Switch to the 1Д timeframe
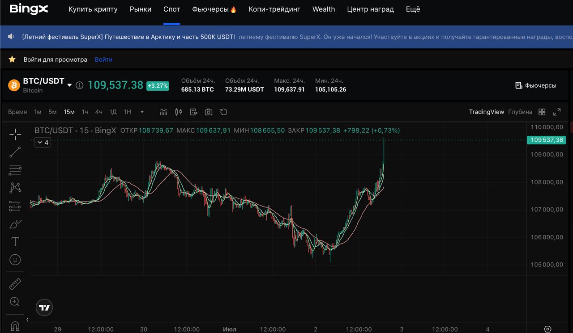 click(113, 112)
